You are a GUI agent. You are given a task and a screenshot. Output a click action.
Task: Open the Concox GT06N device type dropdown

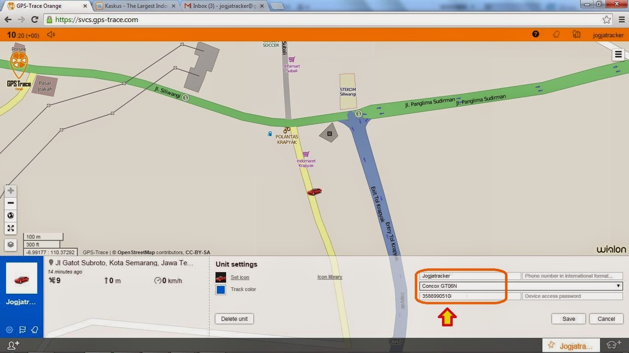tap(618, 286)
